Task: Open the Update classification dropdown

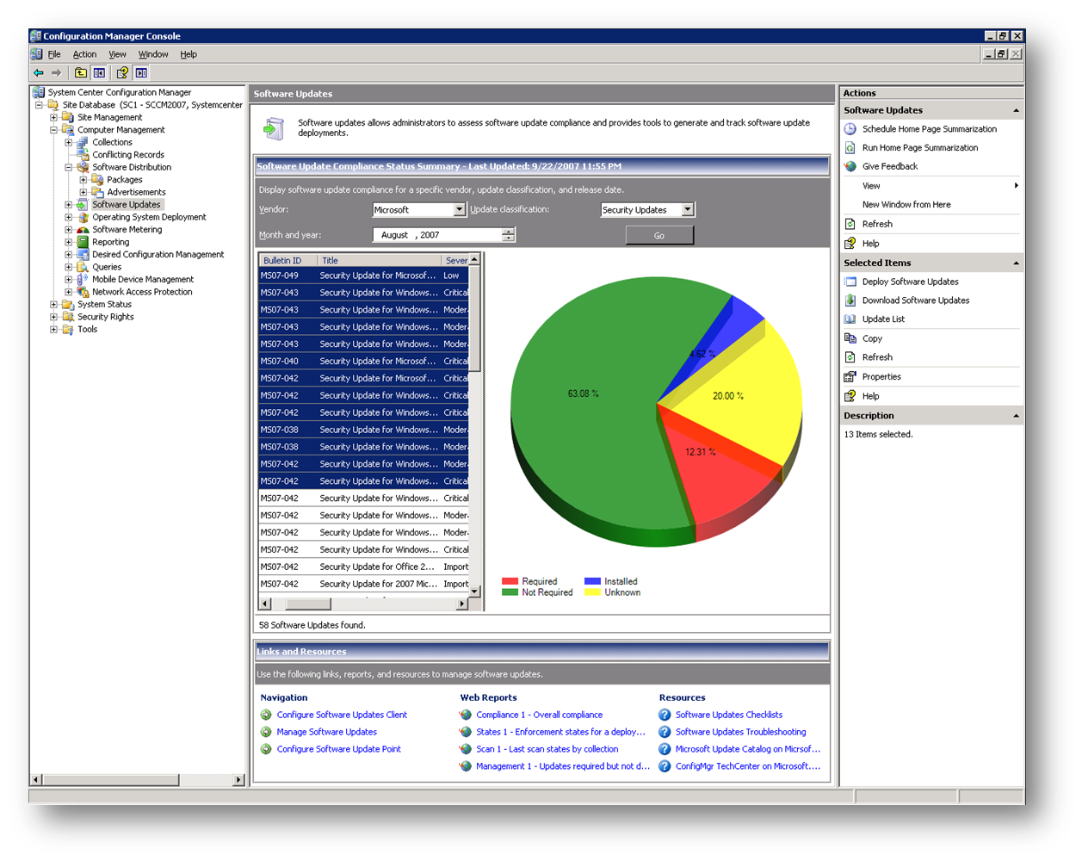Action: click(687, 210)
